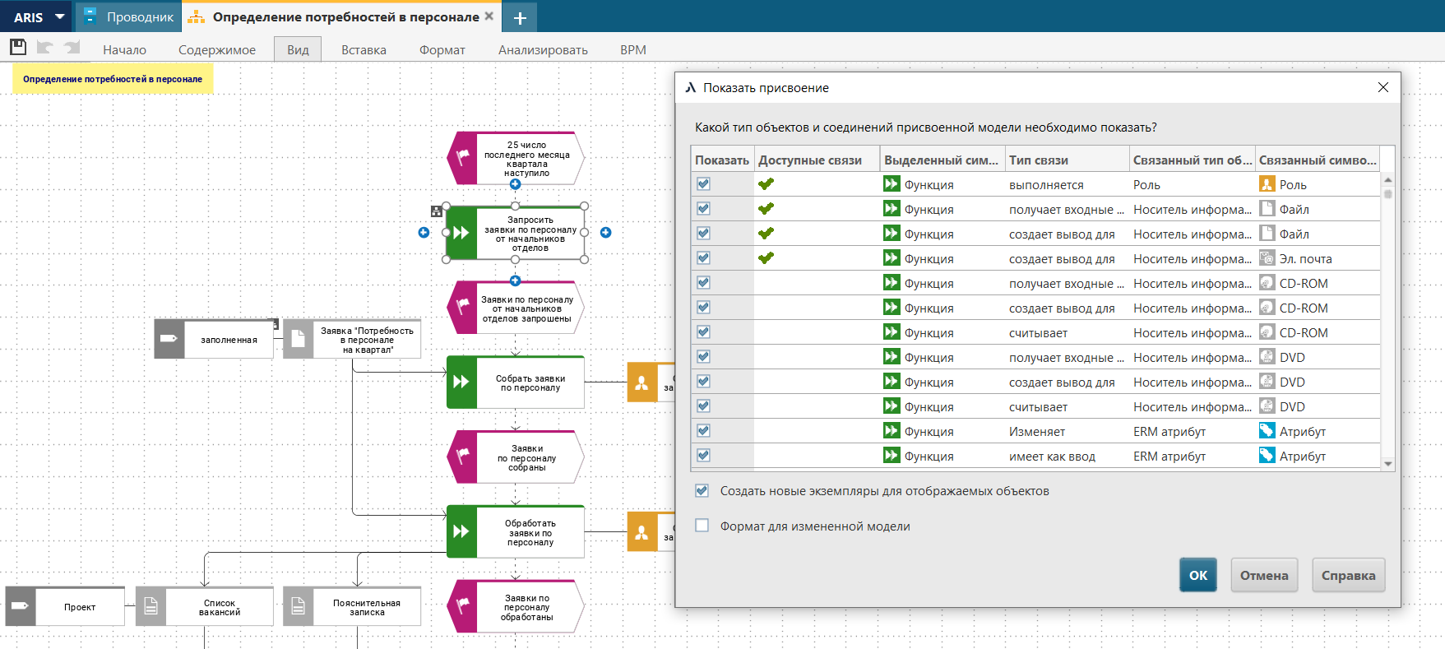Click the Undo arrow icon

pyautogui.click(x=44, y=48)
